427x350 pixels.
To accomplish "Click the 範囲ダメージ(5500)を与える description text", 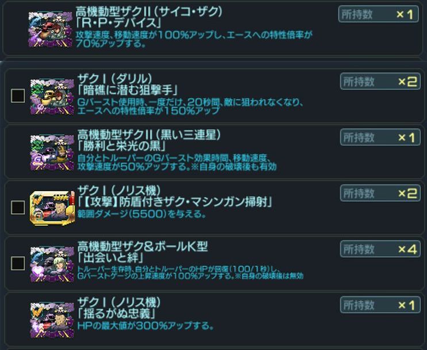I will point(141,214).
